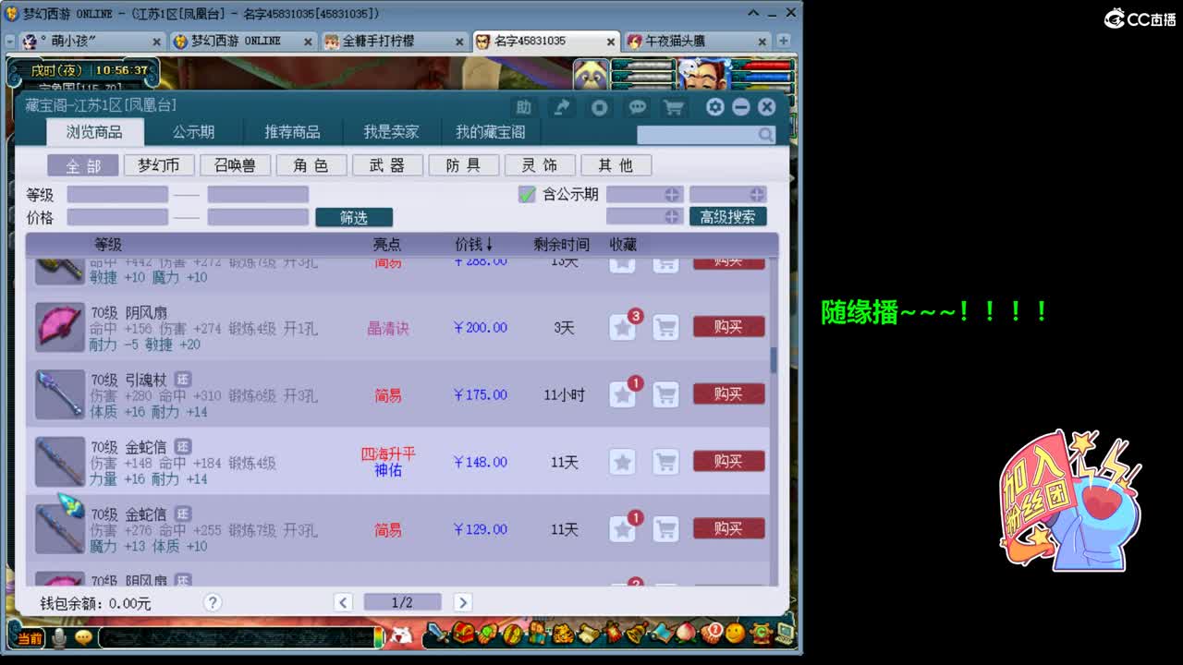
Task: Buy the 引魂杖 with 购买 button
Action: pos(729,394)
